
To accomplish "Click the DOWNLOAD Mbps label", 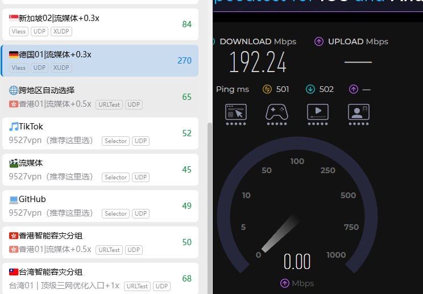I will (258, 41).
